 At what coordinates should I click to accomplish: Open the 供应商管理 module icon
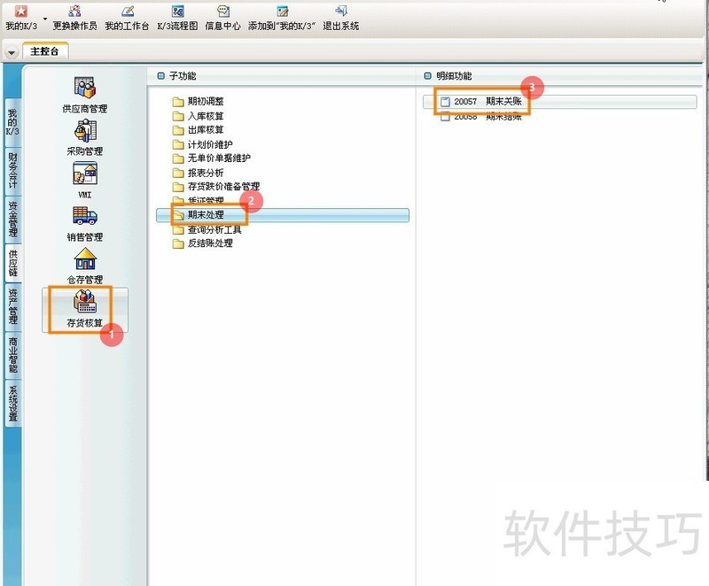(x=85, y=89)
